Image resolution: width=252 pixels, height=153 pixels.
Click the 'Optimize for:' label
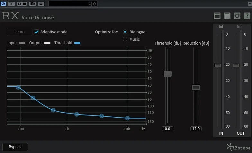(107, 32)
